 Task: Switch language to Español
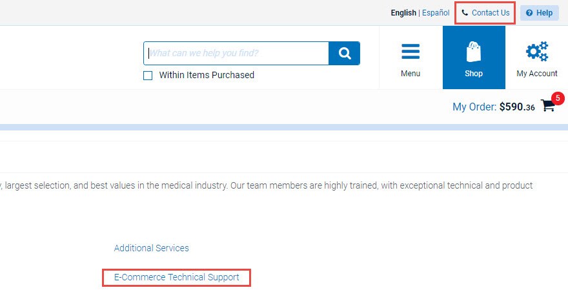pos(436,13)
